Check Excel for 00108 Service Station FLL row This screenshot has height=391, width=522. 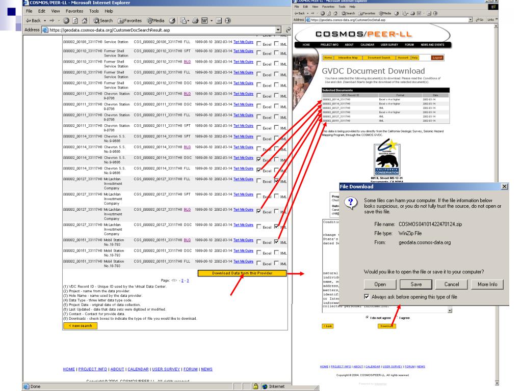pos(259,44)
